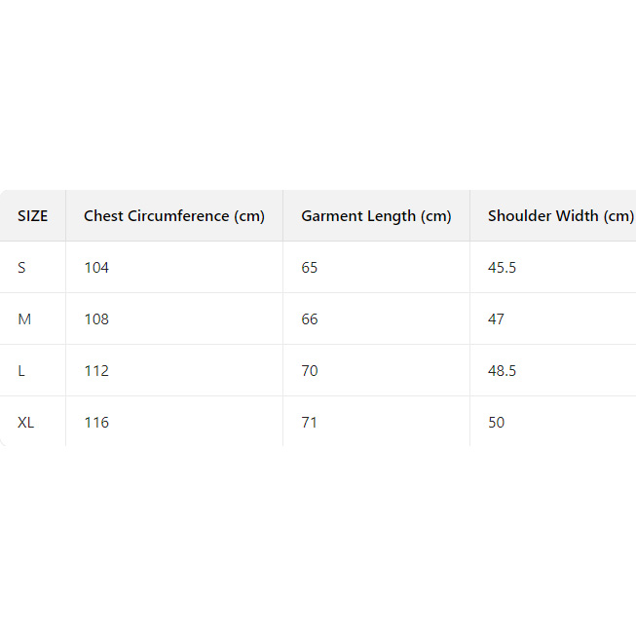Click chest value 108 for size M
Screen dimensions: 636x636
(96, 319)
